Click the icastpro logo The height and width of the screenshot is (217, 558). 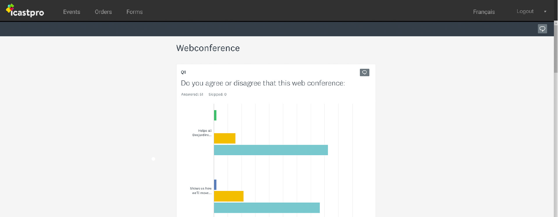click(25, 11)
